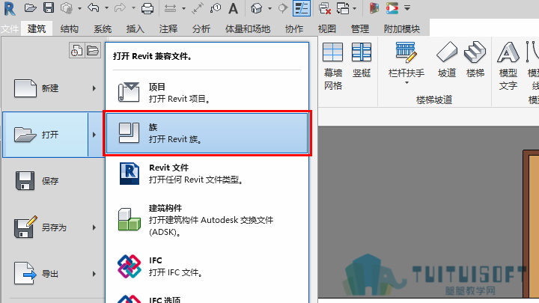
Task: Click the red-blue add-in play icon
Action: coord(392,8)
